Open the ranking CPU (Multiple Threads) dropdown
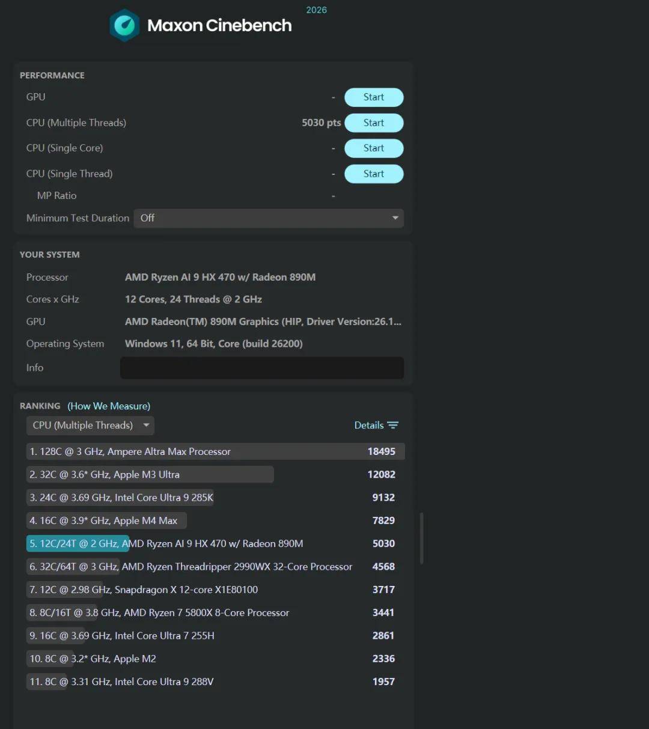 point(90,426)
